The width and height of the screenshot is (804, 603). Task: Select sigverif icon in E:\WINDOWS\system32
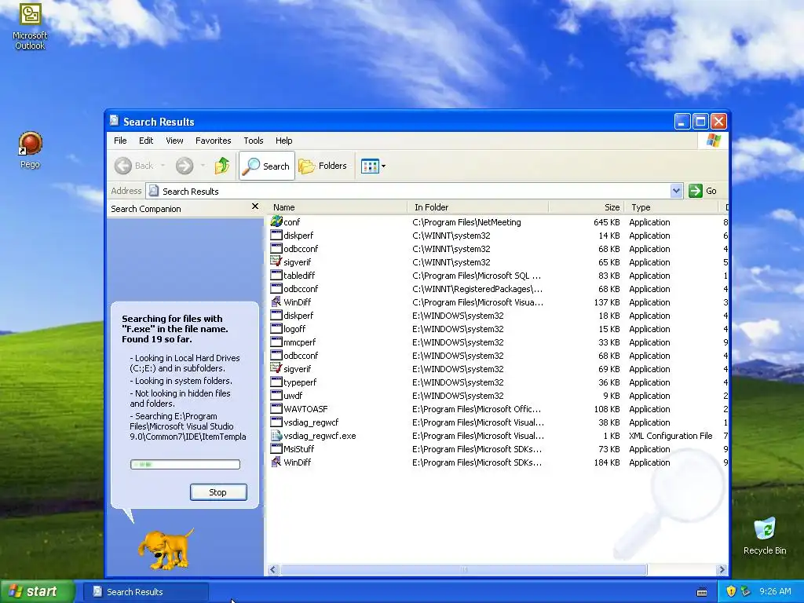click(x=276, y=368)
